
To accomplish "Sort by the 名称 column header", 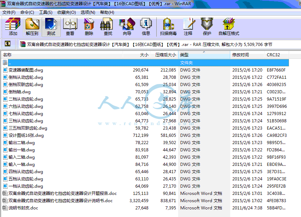I will click(62, 55).
